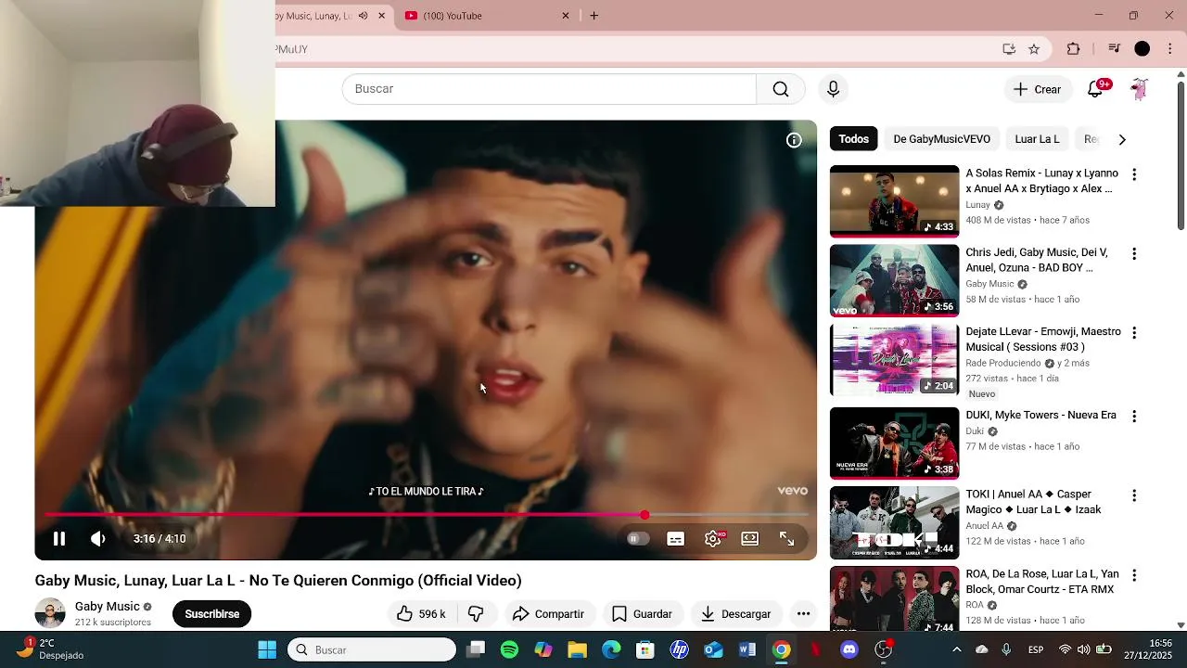
Task: Open Gaby Music channel avatar
Action: 50,613
